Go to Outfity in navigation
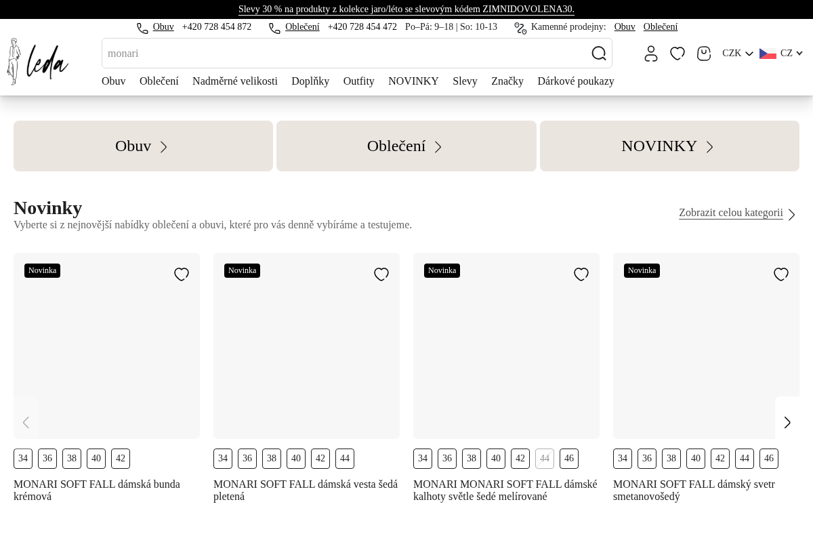Screen dimensions: 813x542 (x=359, y=81)
